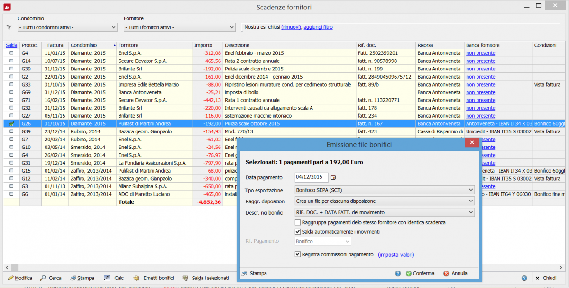569x288 pixels.
Task: Open the Descr. nei bonifici dropdown
Action: click(x=384, y=212)
